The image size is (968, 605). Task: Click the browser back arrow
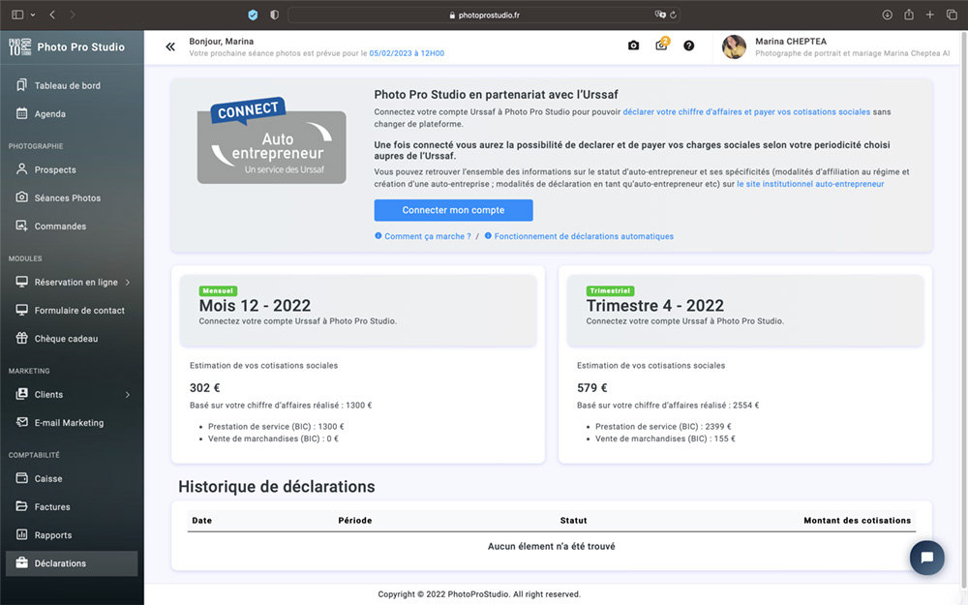[x=52, y=15]
